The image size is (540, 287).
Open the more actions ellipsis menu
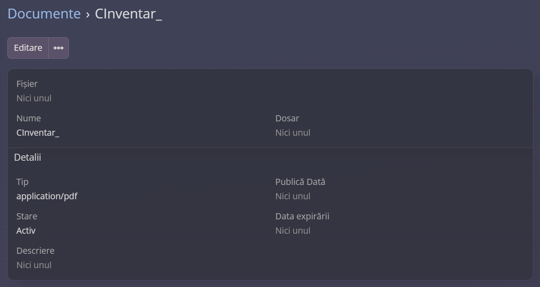tap(59, 48)
